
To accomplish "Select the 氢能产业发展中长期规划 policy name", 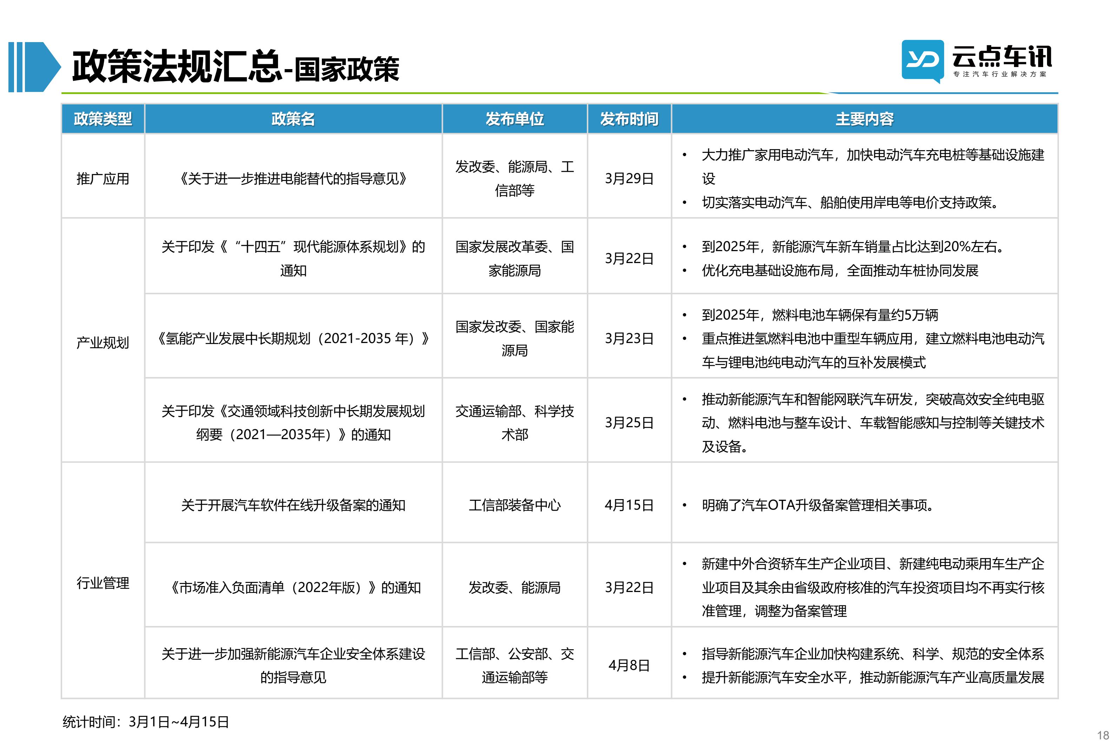I will (293, 338).
